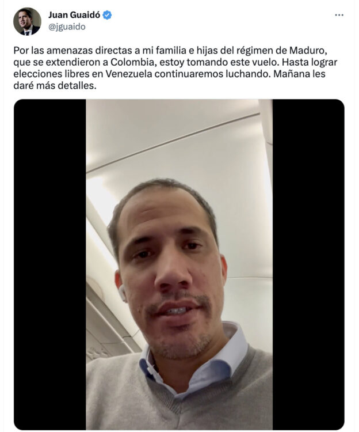This screenshot has width=359, height=432.
Task: Open Juan Guaidó's profile avatar
Action: (27, 21)
